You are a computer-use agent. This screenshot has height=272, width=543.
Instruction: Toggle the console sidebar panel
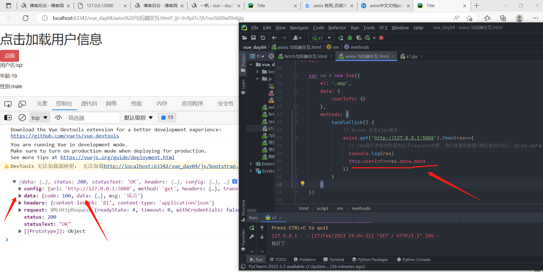[x=8, y=117]
